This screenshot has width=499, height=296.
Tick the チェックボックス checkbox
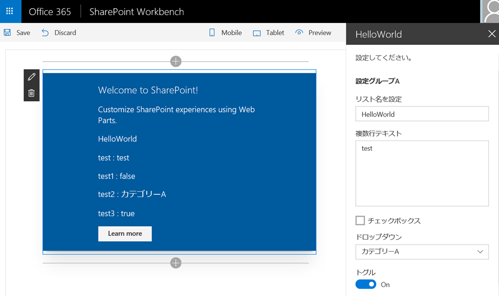click(360, 220)
